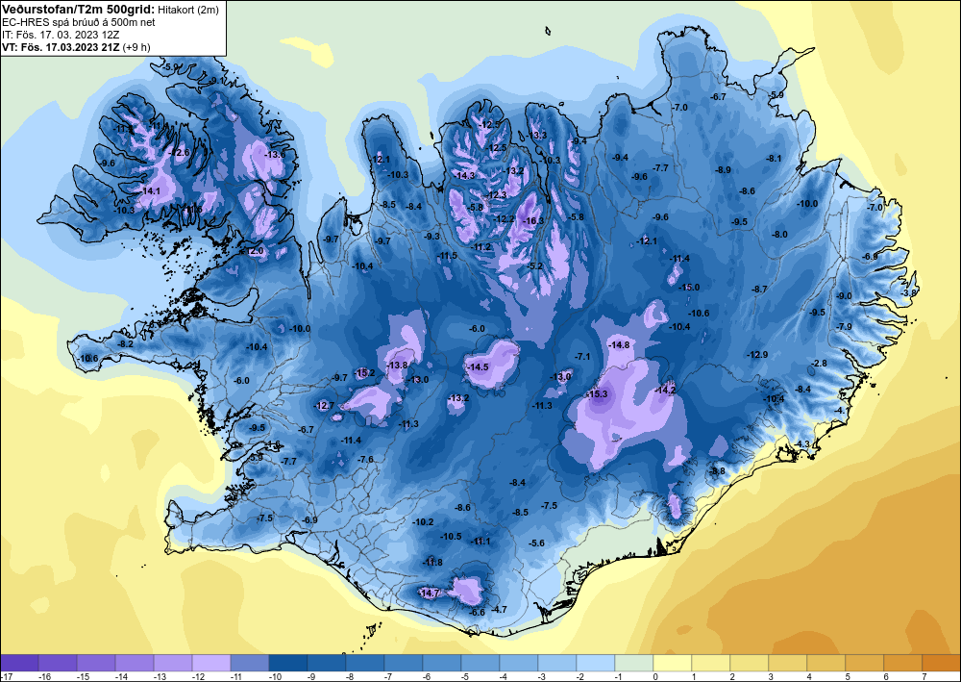961x682 pixels.
Task: Click the '7' legend scale label
Action: coord(923,676)
